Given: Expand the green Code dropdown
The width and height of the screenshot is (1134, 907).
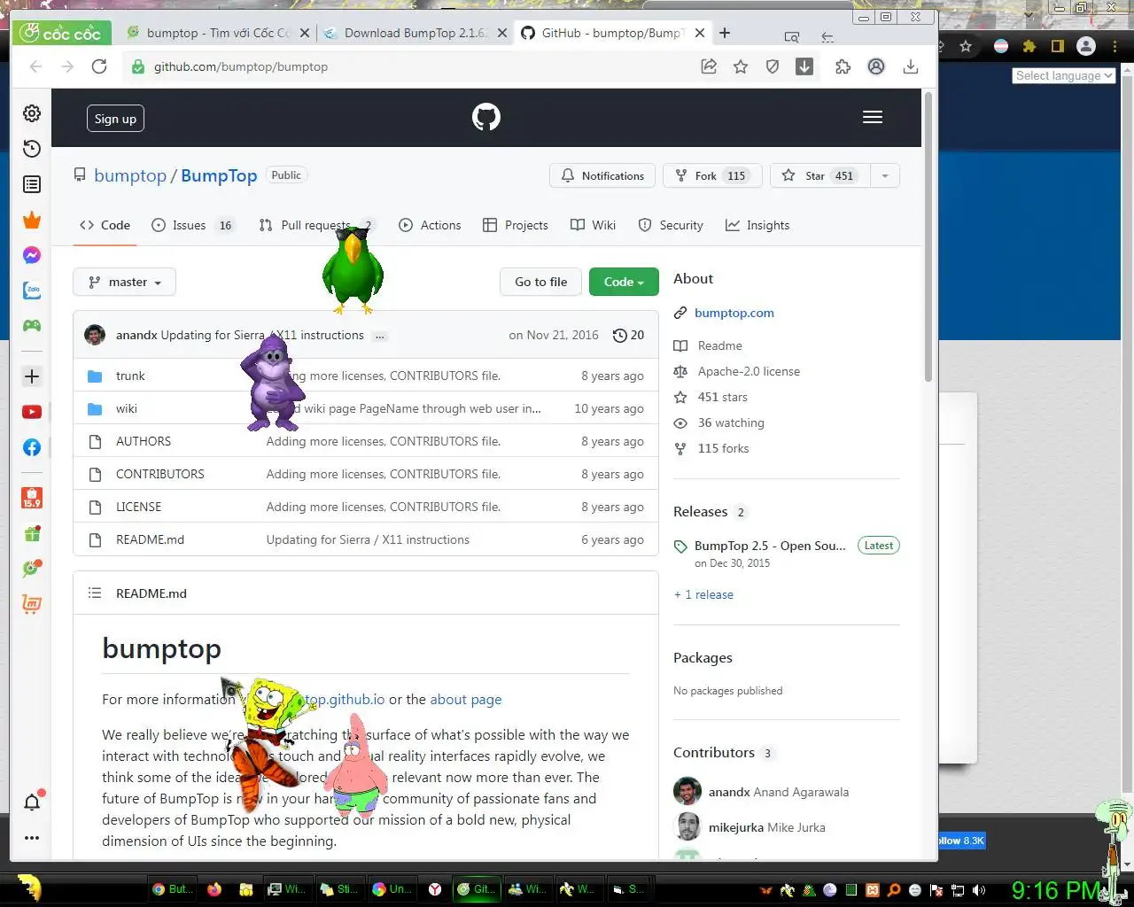Looking at the screenshot, I should 624,282.
